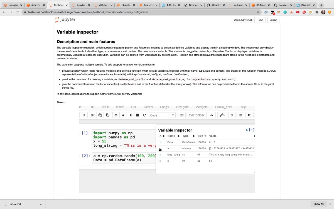Click the CellToolbar button in the demo
The image size is (334, 209).
tap(197, 115)
